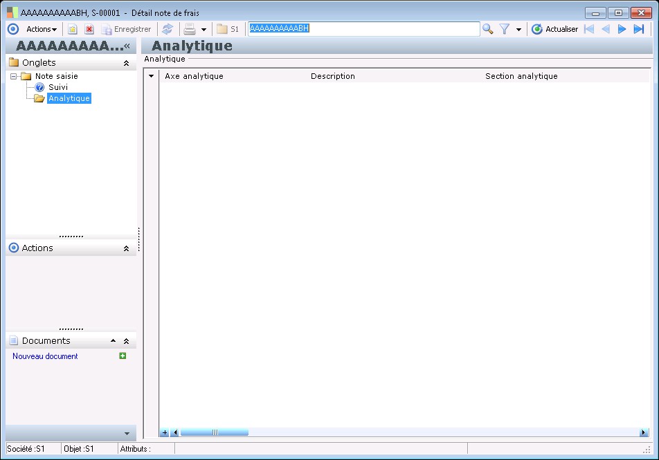Minimize the Détail note de frais window
Screen dimensions: 659x460
pyautogui.click(x=595, y=13)
